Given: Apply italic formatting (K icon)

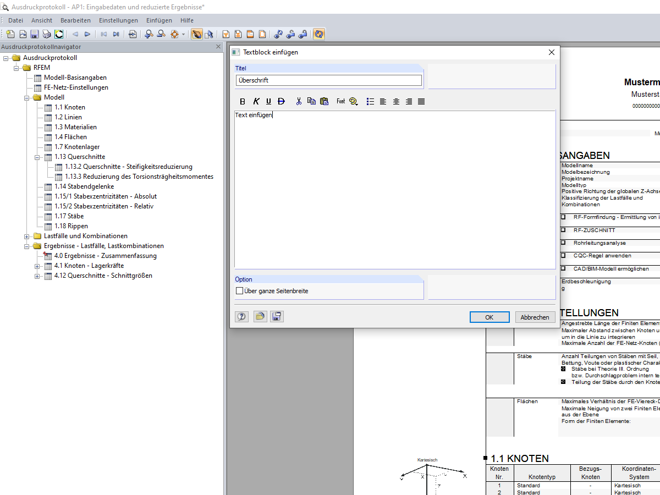Looking at the screenshot, I should tap(256, 101).
